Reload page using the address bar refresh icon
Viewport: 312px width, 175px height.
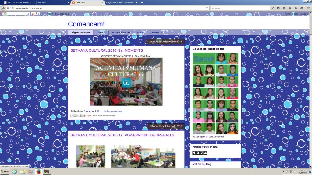click(x=207, y=8)
